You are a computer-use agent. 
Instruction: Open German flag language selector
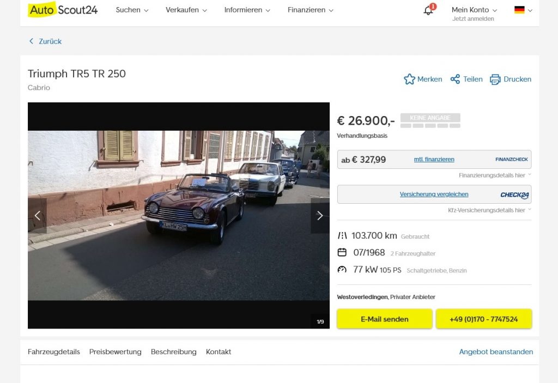click(x=523, y=10)
